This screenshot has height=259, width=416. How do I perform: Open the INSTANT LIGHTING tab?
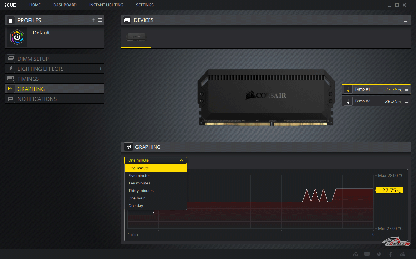(x=106, y=5)
